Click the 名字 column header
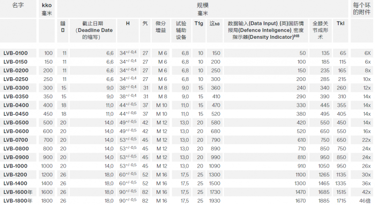 (18, 5)
